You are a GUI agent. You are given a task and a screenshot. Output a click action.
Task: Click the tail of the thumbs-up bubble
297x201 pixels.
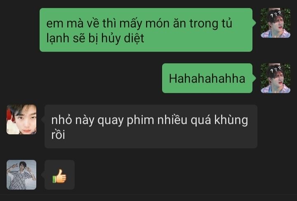point(43,175)
